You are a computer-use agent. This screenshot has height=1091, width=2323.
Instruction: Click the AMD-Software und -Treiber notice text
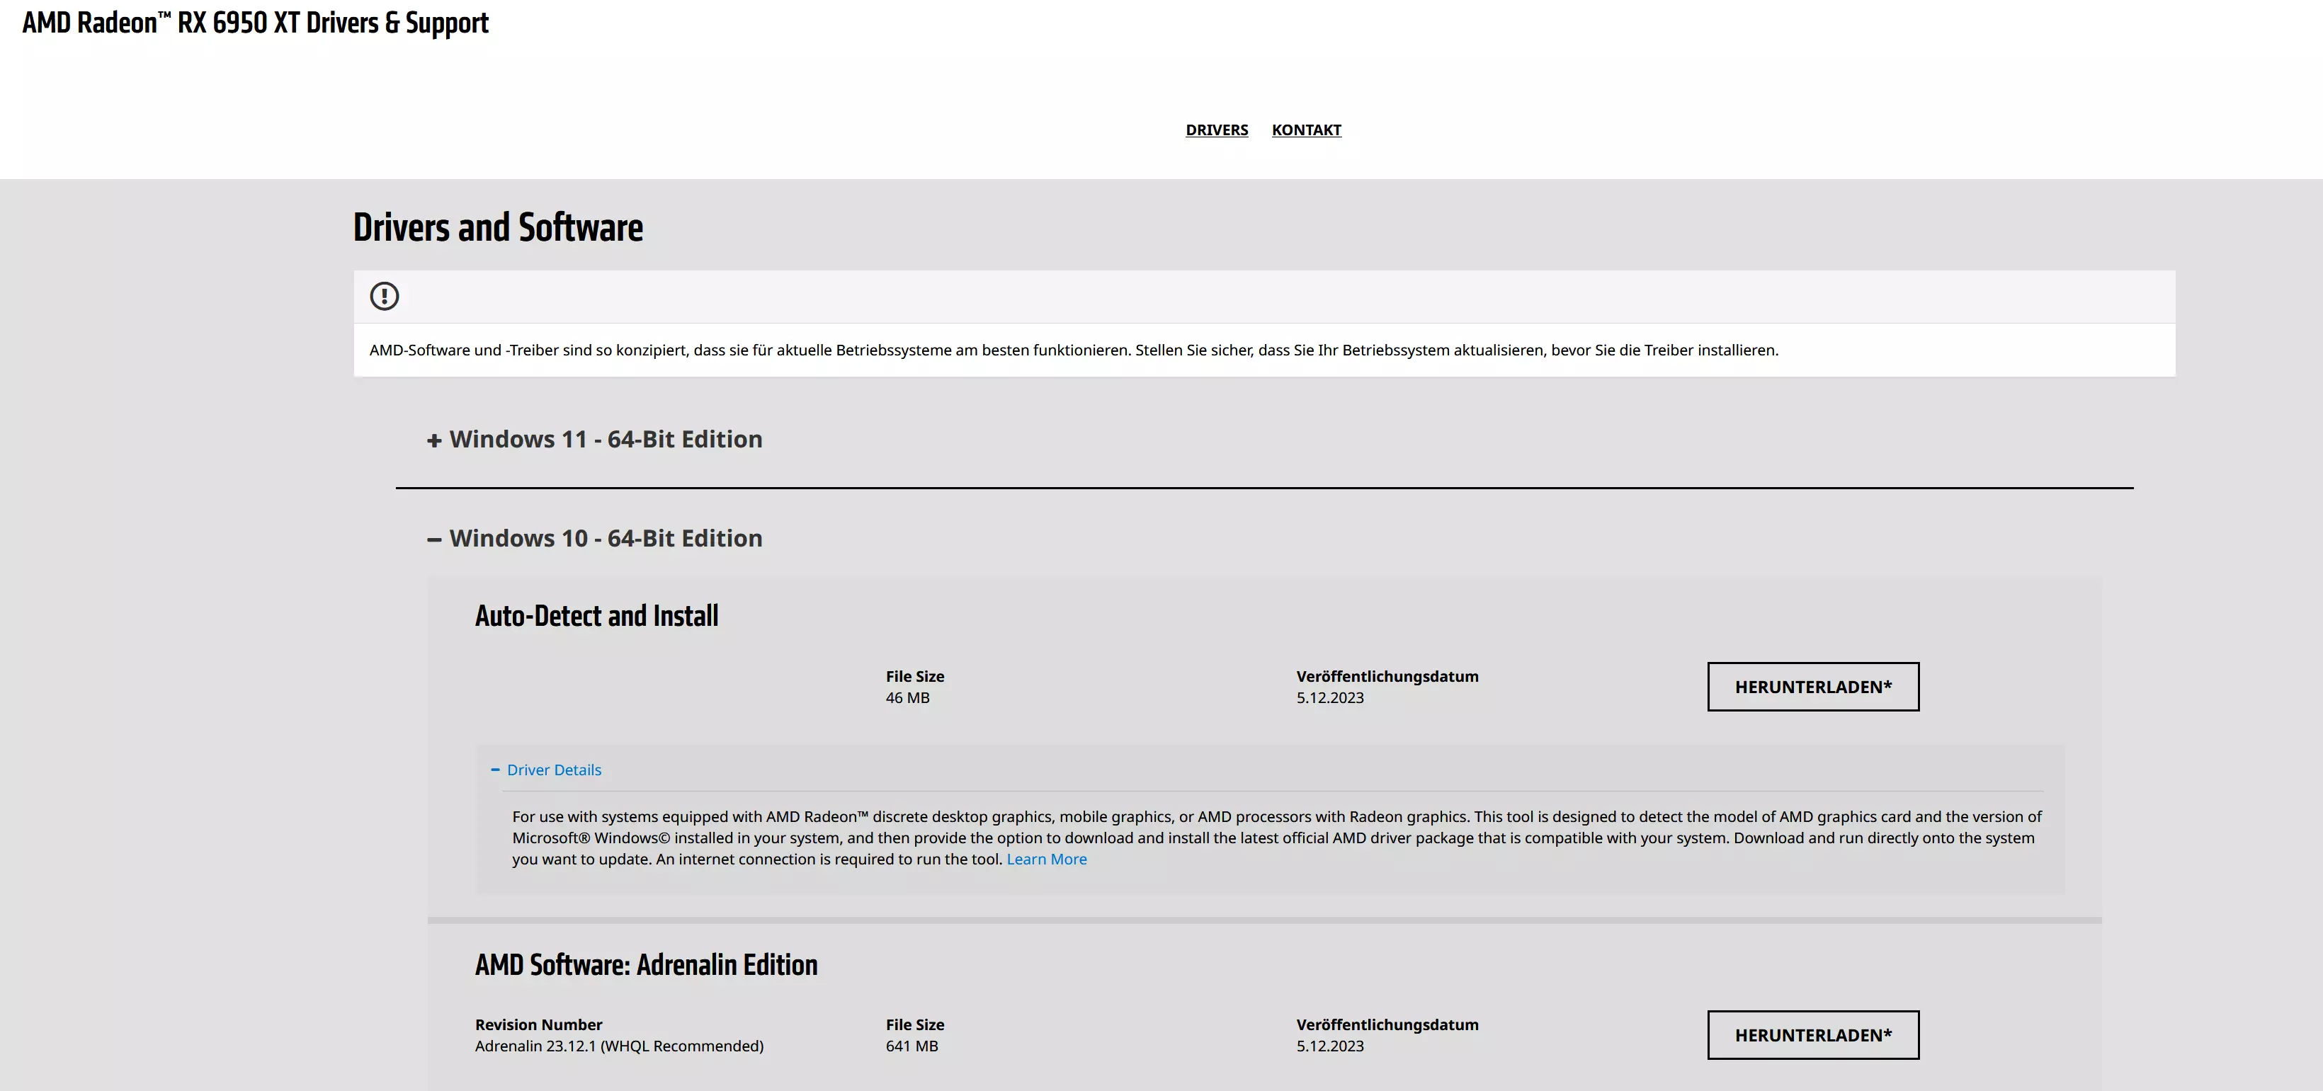point(1073,350)
